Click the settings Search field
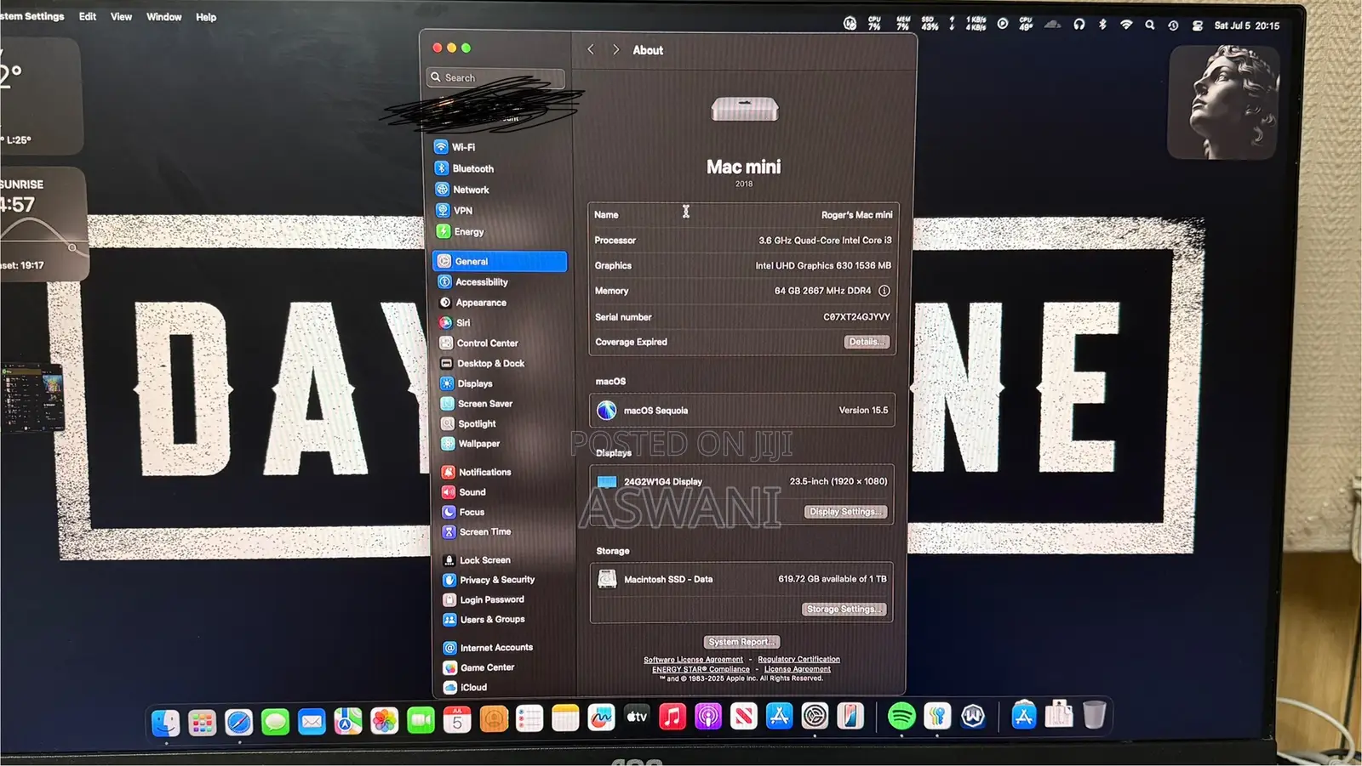Viewport: 1362px width, 766px height. [495, 77]
